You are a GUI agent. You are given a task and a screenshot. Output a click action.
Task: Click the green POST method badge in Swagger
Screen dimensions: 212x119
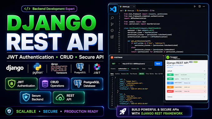[x=170, y=79]
